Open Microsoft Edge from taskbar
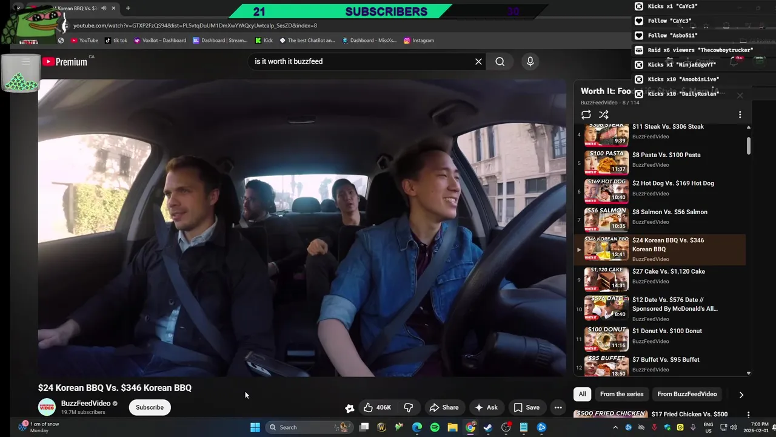776x437 pixels. tap(417, 427)
